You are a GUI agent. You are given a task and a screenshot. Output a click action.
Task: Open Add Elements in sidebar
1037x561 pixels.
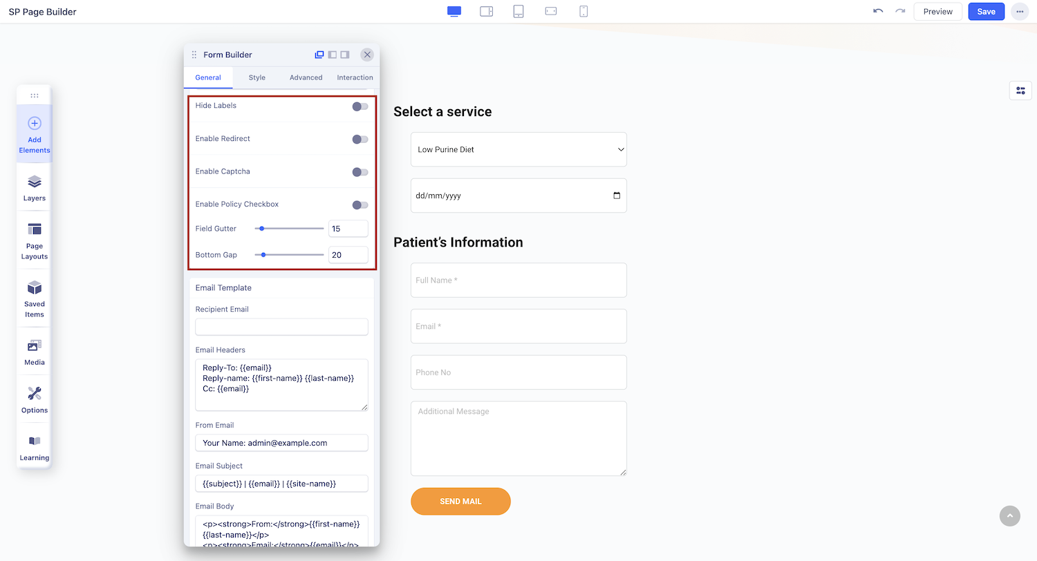point(35,134)
